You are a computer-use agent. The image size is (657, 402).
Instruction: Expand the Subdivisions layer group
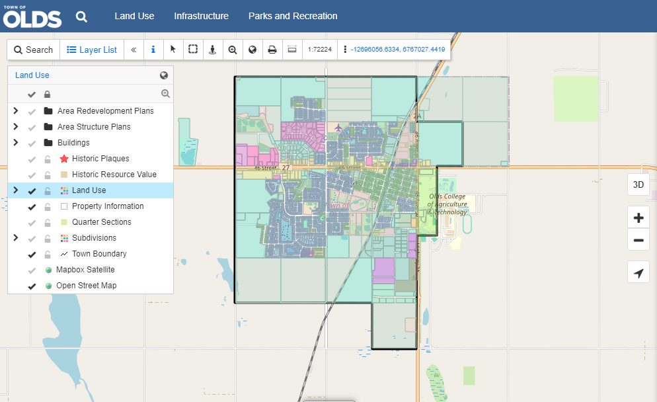[16, 237]
